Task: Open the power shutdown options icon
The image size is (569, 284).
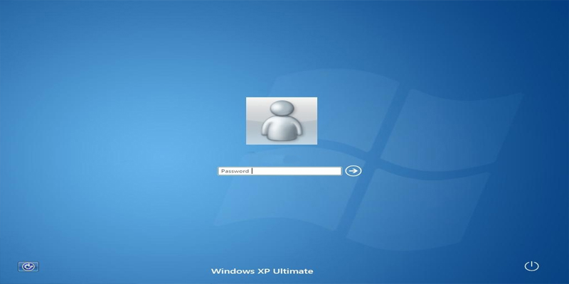Action: [531, 266]
